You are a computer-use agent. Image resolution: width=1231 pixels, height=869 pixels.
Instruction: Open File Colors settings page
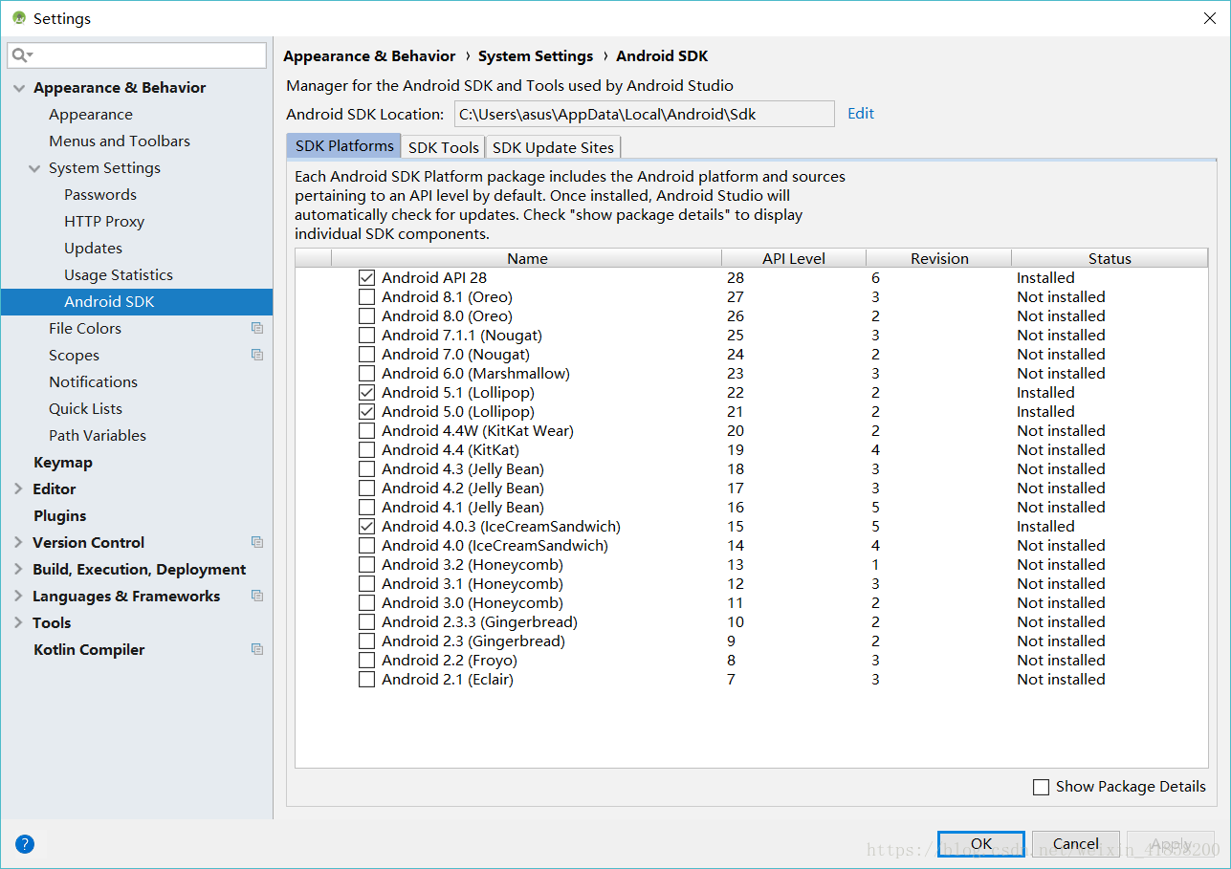click(x=85, y=329)
